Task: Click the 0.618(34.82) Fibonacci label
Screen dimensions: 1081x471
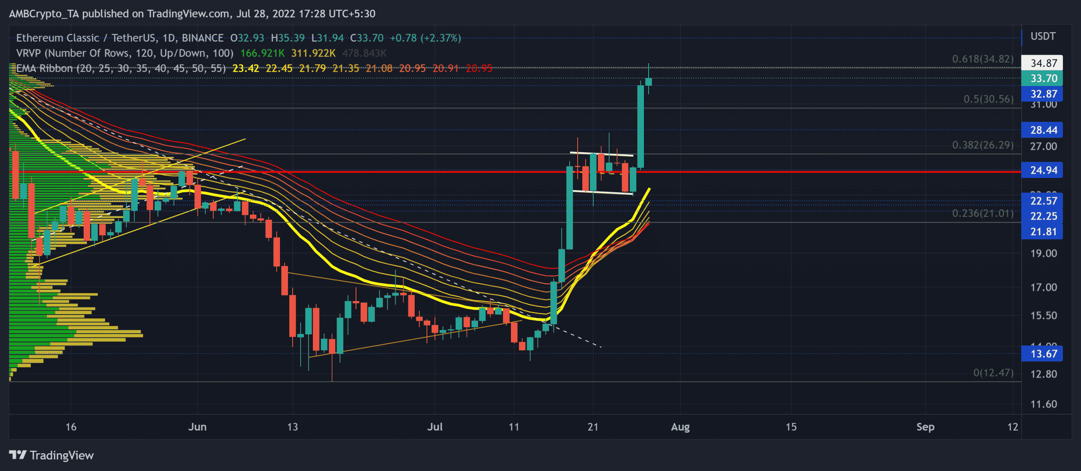Action: point(983,59)
